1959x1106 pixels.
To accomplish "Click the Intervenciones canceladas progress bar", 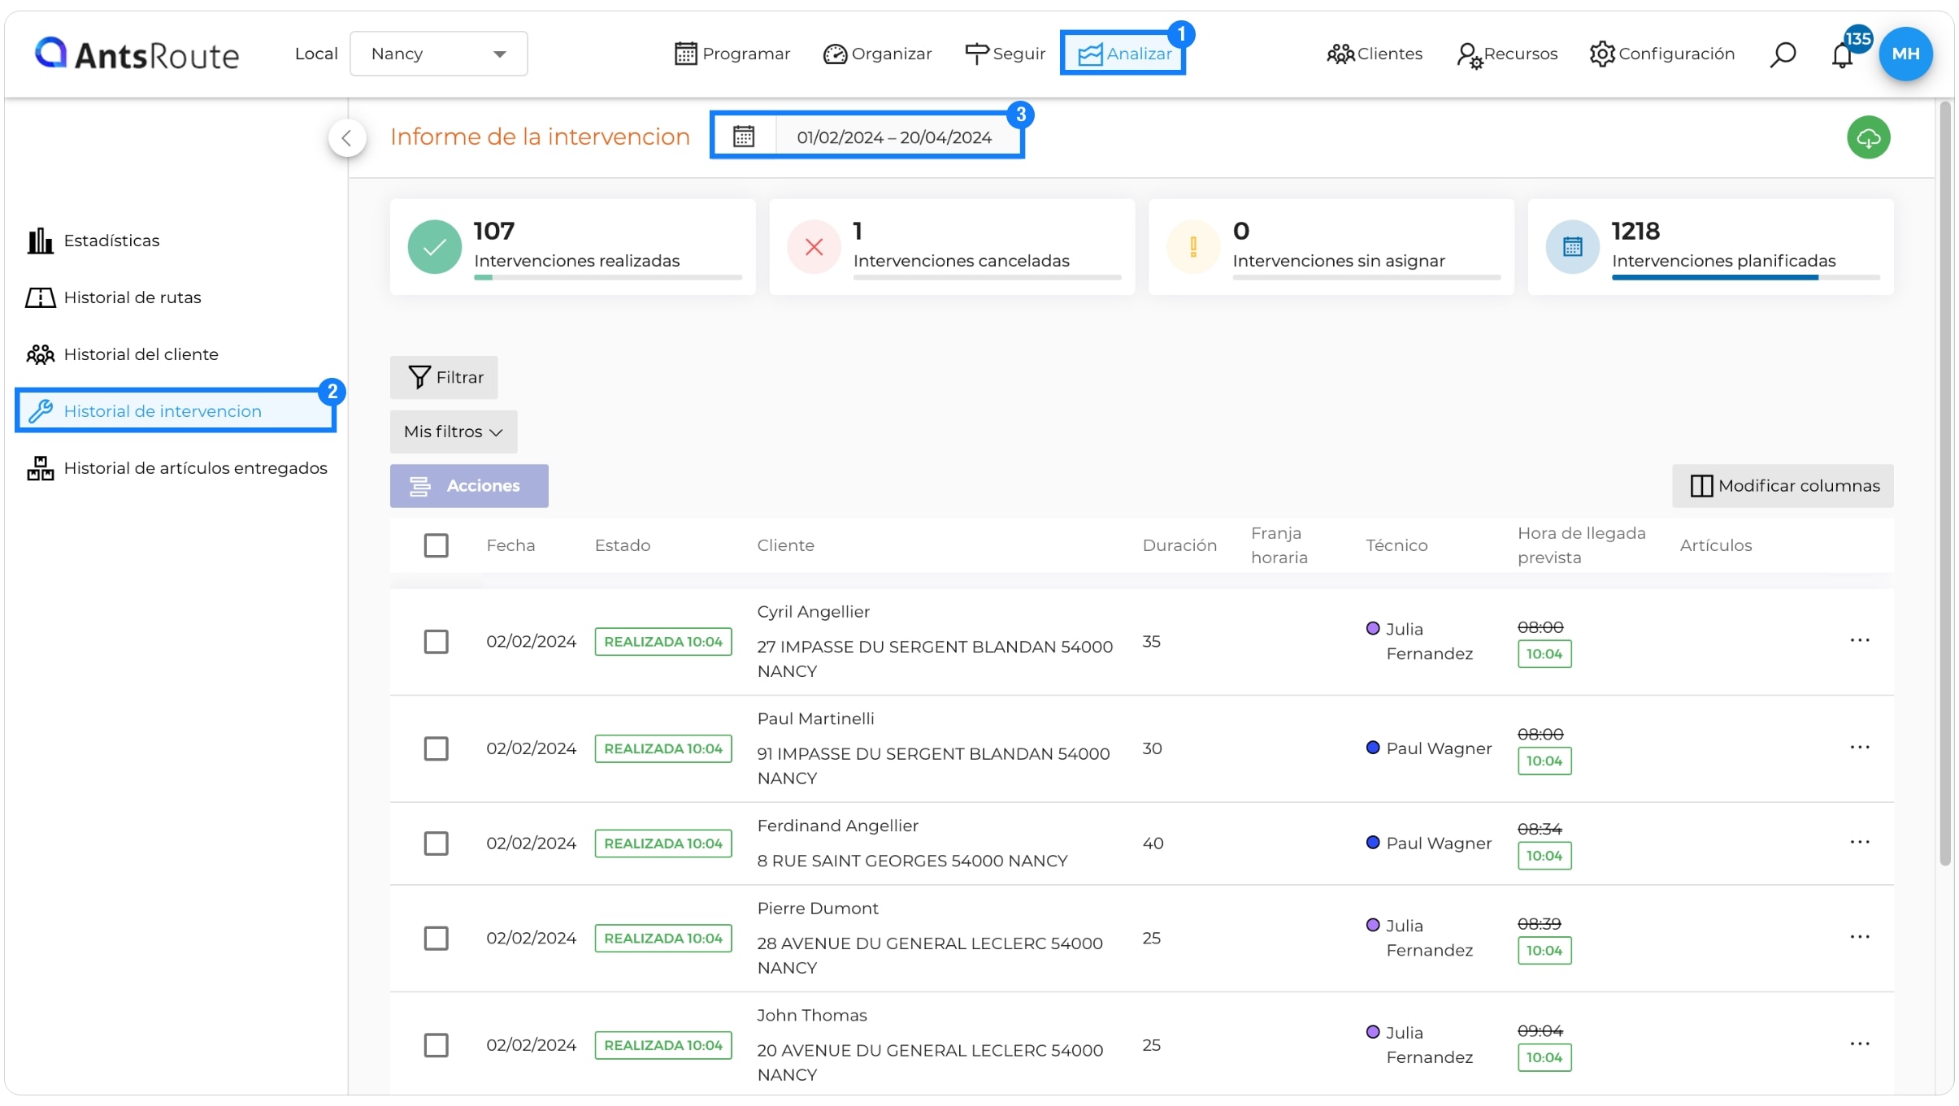I will coord(987,278).
